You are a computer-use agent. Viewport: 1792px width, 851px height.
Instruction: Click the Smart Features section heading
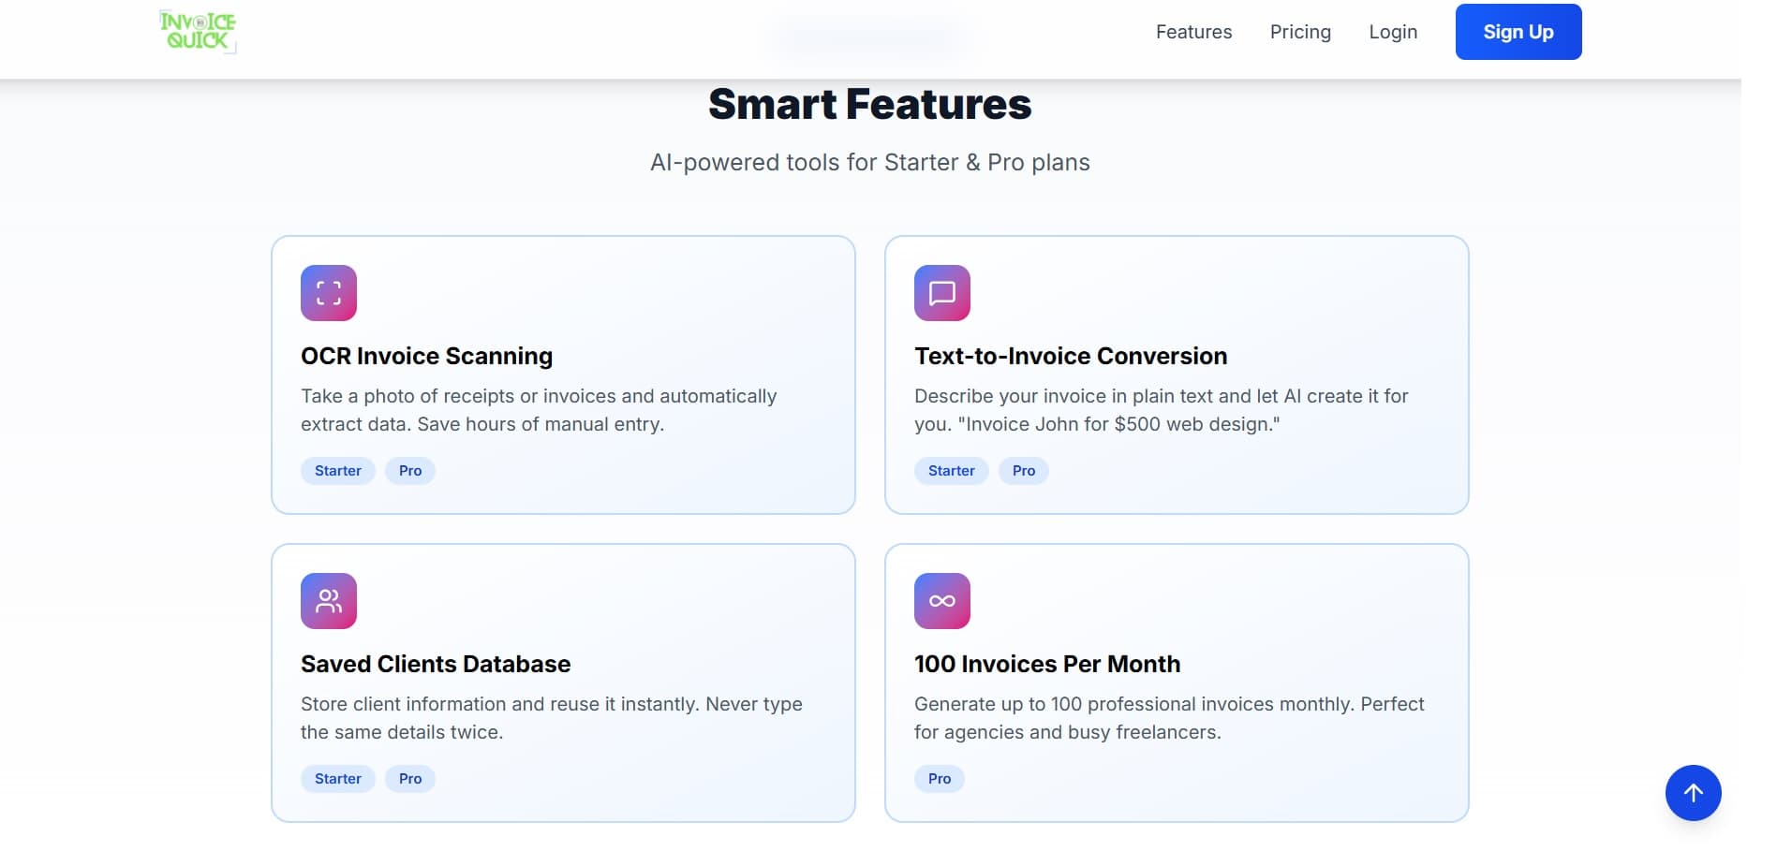(869, 104)
